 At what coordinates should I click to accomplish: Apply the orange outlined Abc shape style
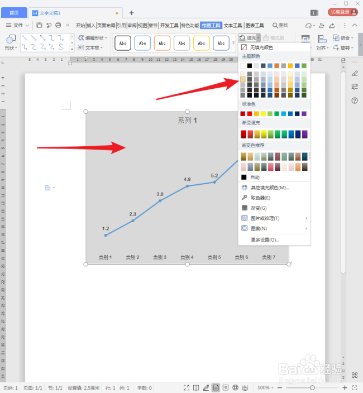[162, 43]
